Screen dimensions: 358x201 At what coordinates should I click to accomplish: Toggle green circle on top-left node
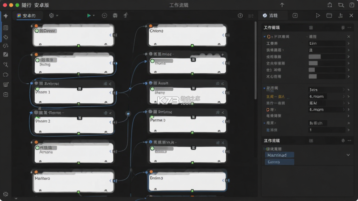pos(37,31)
